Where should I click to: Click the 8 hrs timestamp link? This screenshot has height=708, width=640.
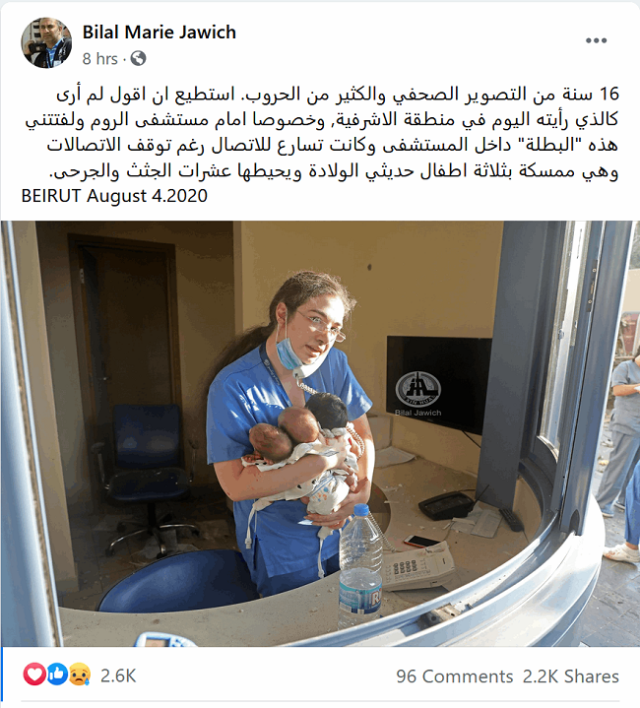(x=99, y=59)
